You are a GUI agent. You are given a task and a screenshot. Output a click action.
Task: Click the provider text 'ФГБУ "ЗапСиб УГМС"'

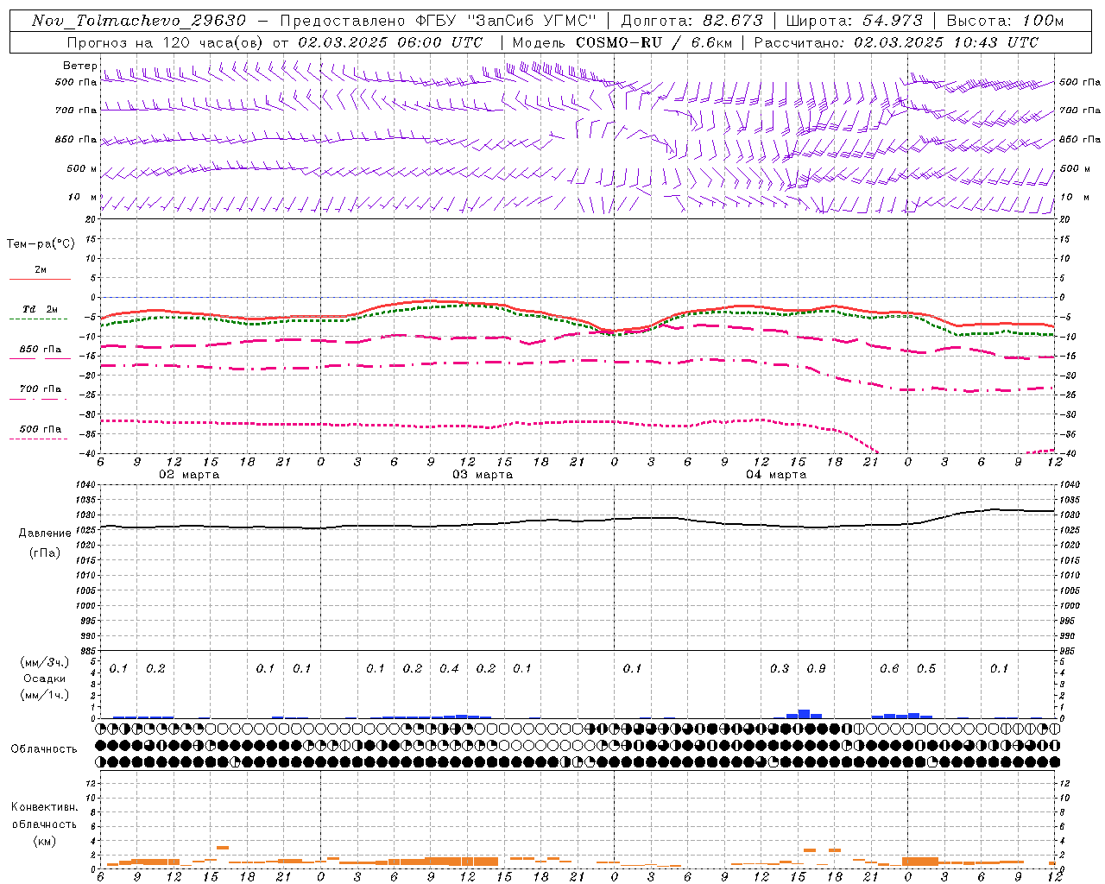point(508,21)
